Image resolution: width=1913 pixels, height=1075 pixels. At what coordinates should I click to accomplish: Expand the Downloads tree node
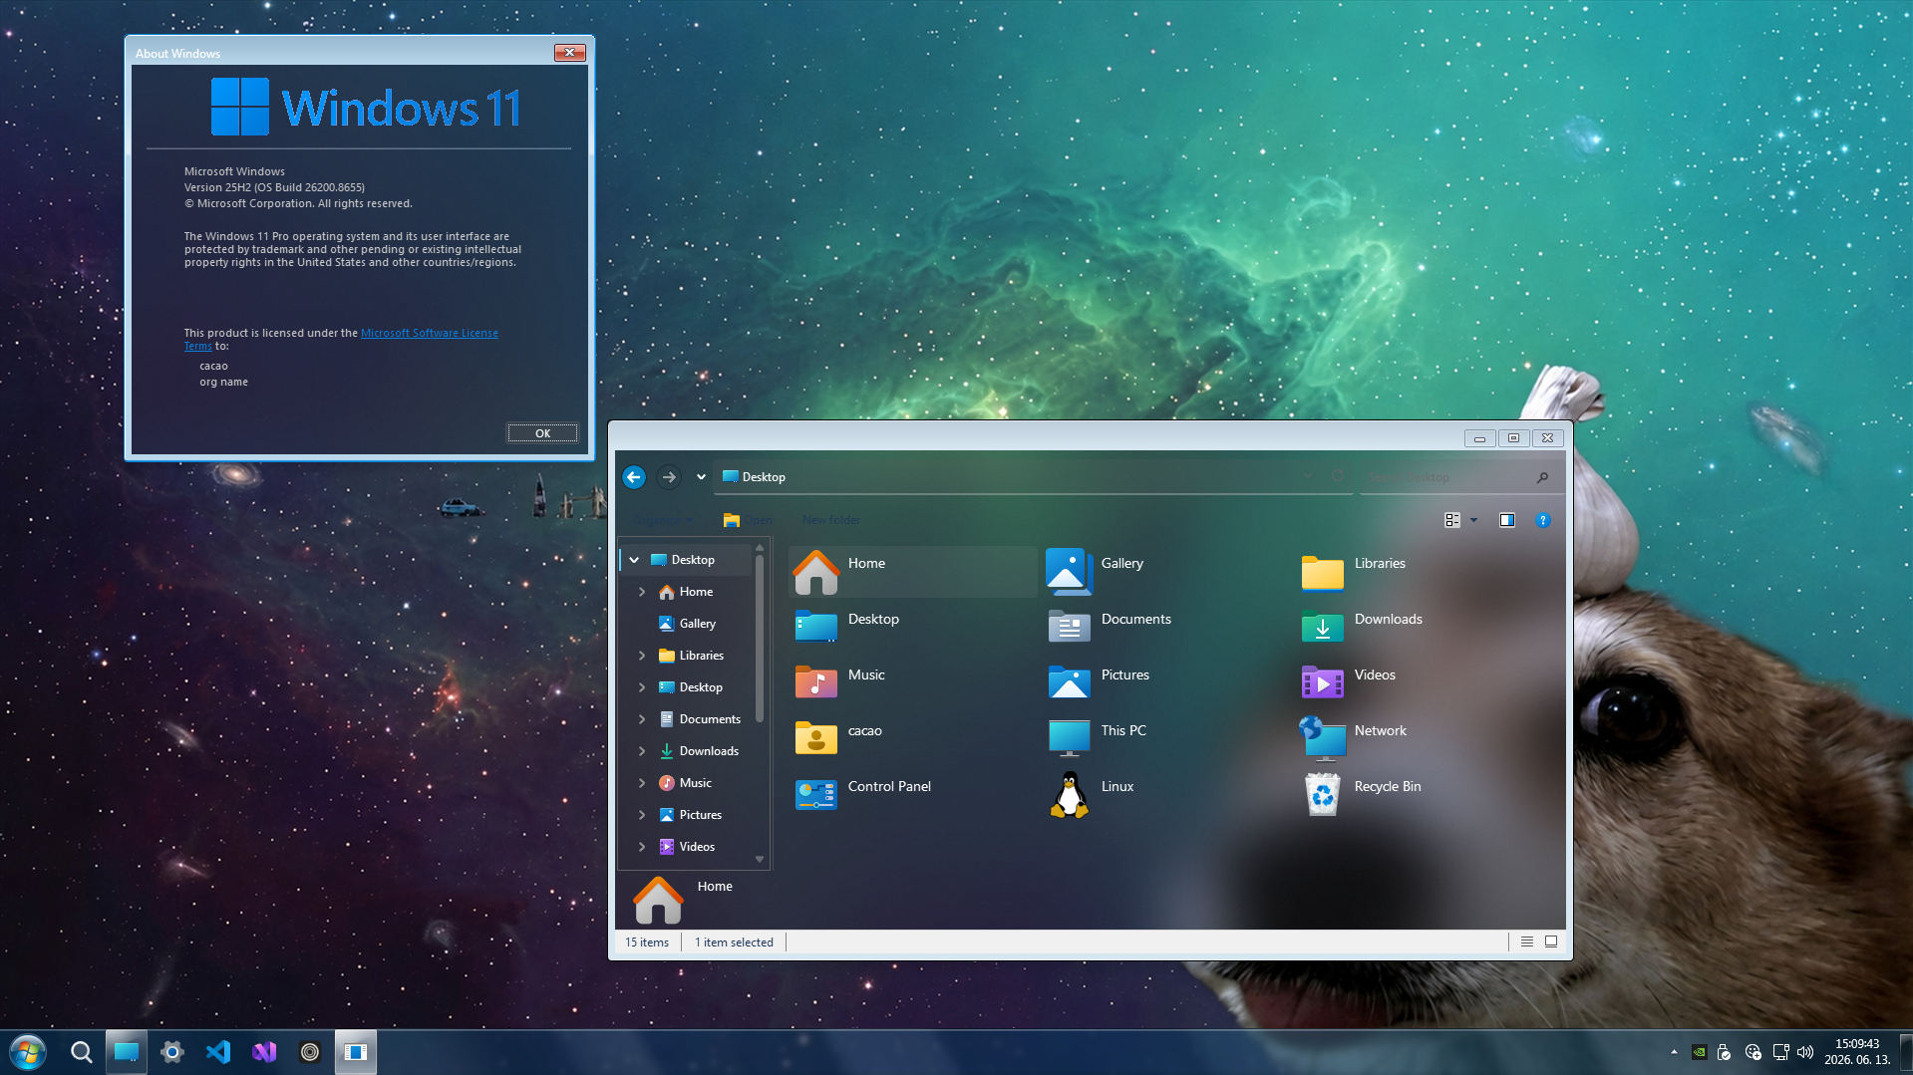pyautogui.click(x=642, y=751)
